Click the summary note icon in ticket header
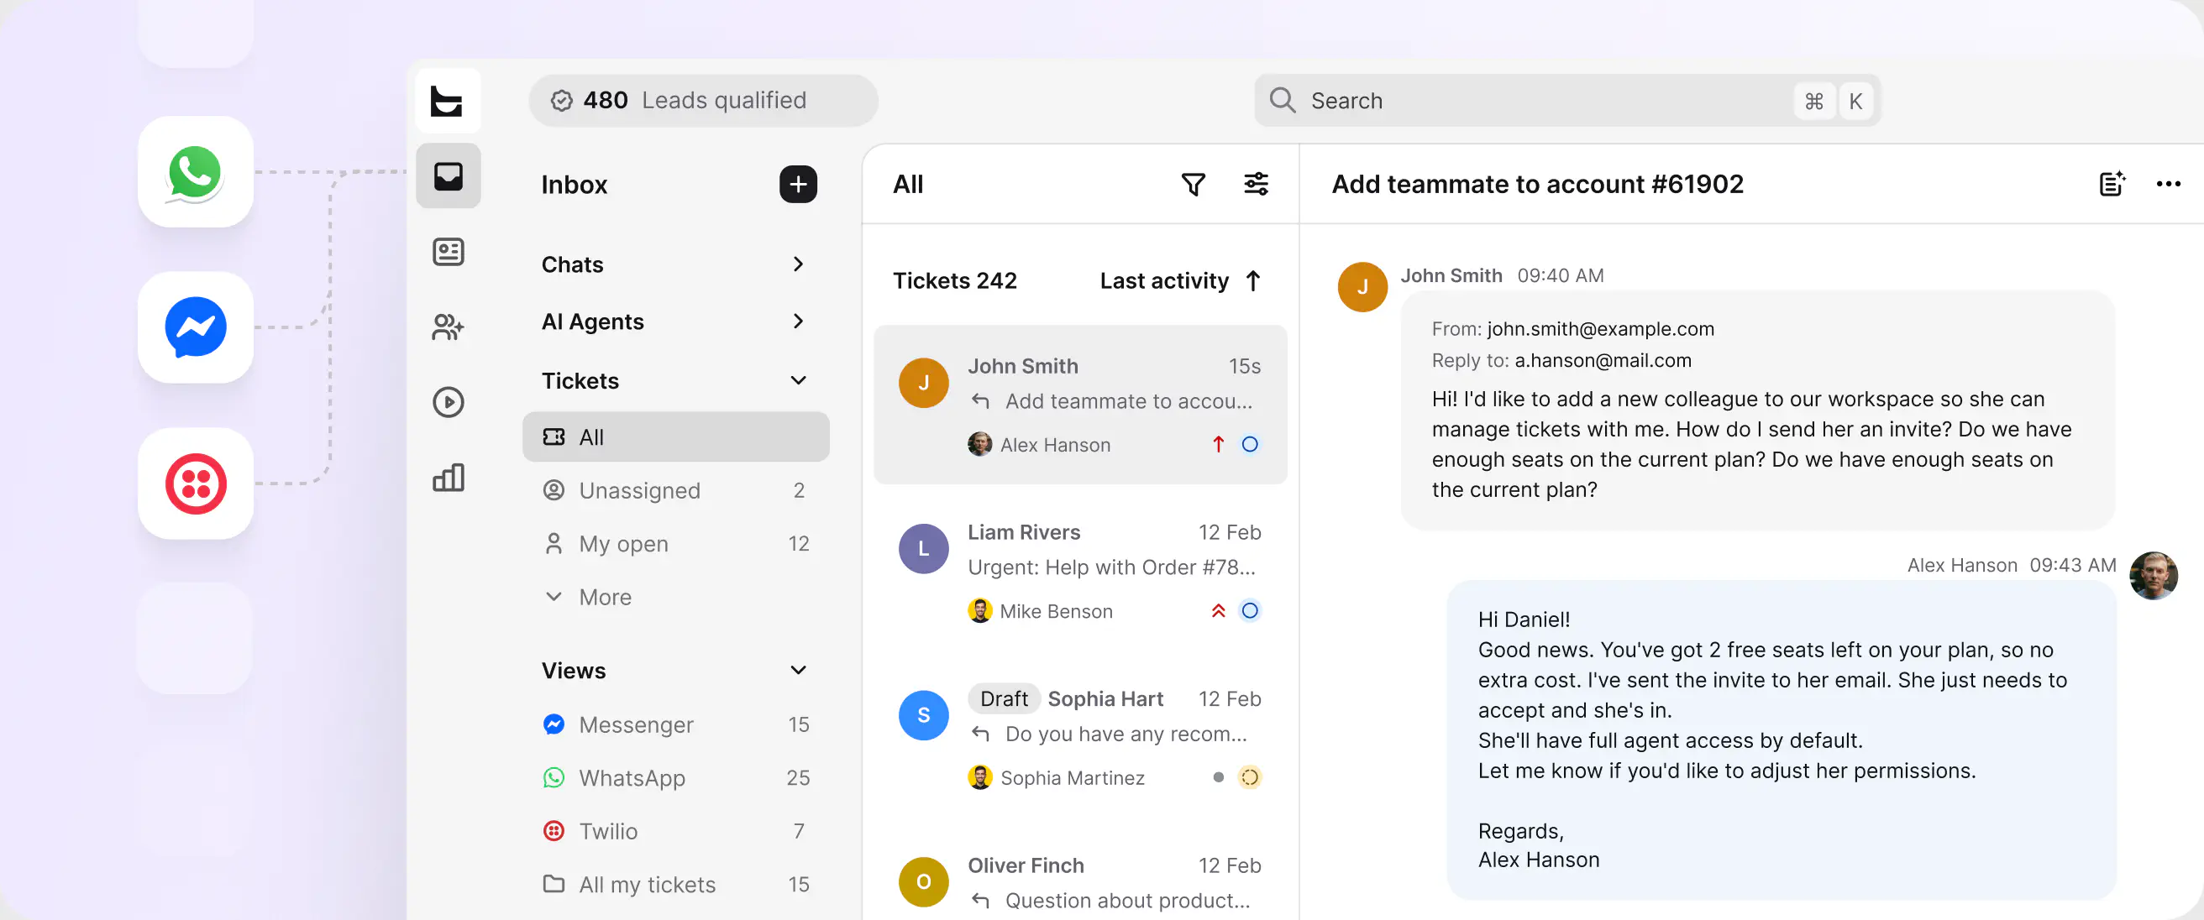 click(x=2112, y=184)
